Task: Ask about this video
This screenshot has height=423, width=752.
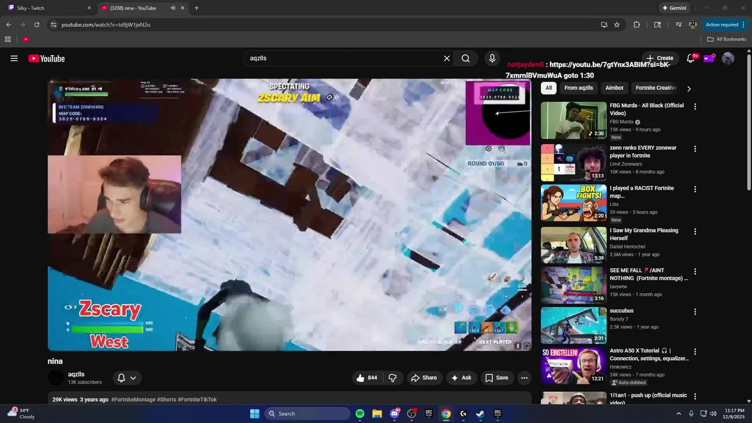Action: (461, 378)
